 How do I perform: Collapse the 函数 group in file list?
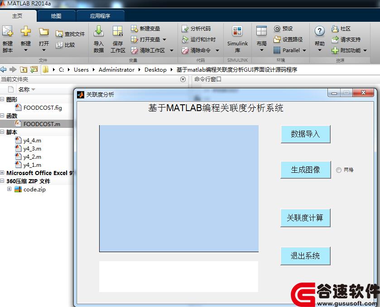pos(2,116)
